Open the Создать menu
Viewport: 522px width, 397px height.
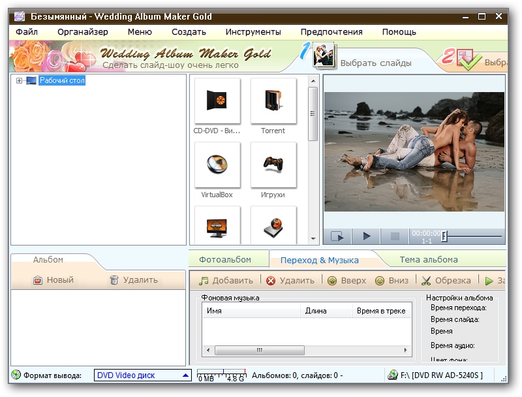click(x=189, y=32)
